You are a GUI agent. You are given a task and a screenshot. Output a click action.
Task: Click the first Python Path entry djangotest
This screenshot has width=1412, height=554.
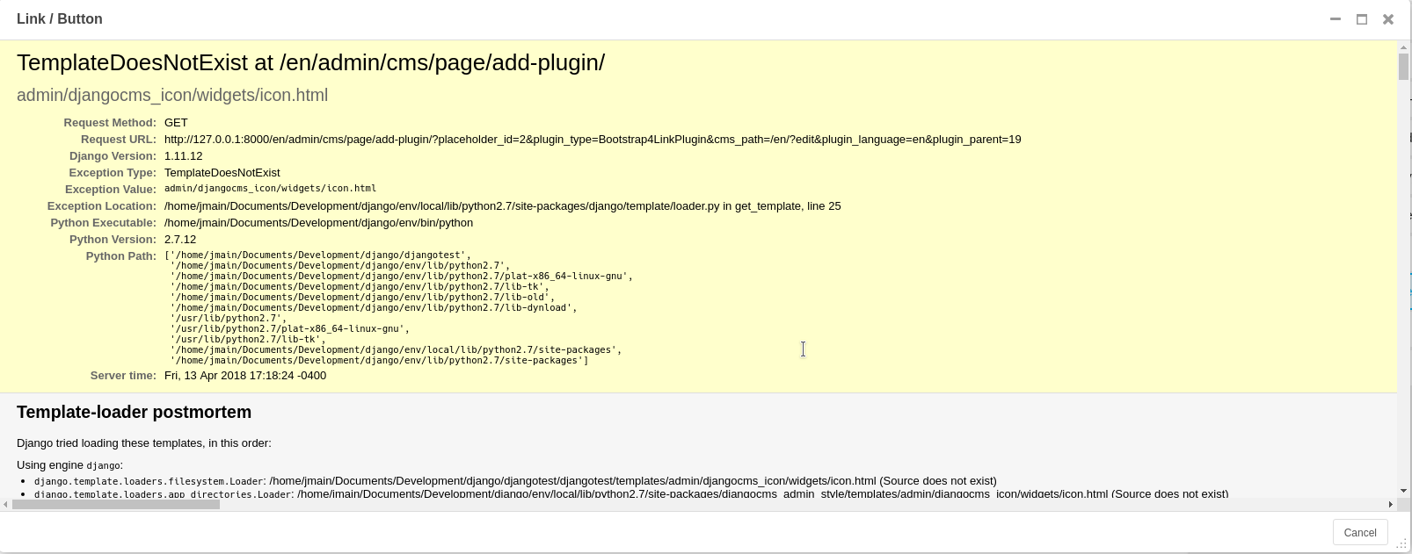pos(317,255)
